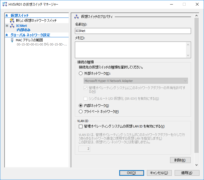Click the キャンセル(C) button

(159, 173)
